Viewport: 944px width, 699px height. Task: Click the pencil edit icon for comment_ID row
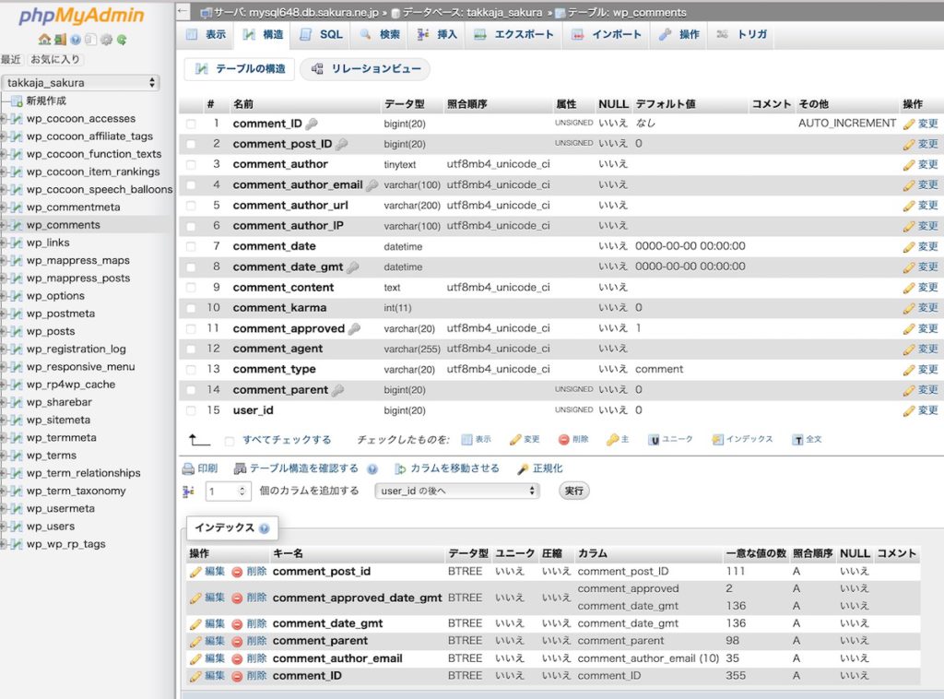909,124
